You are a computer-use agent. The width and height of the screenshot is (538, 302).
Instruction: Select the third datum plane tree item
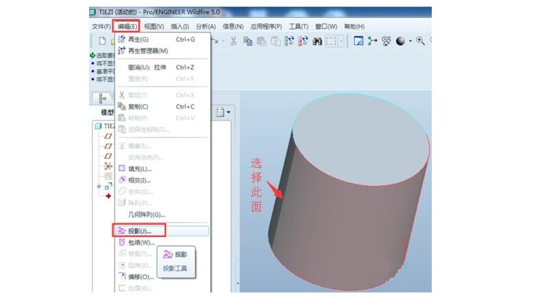pos(108,156)
